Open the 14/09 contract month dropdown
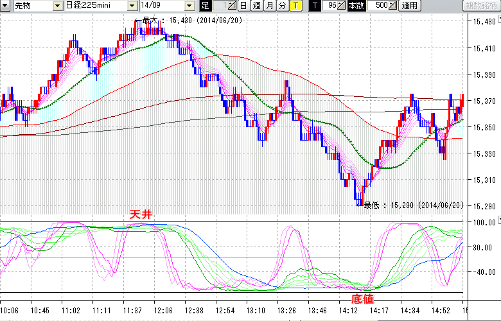The width and height of the screenshot is (501, 321). [x=189, y=6]
